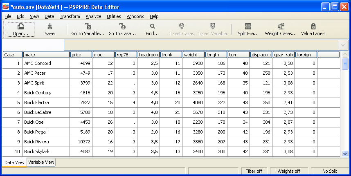Click length 222 cell
351x176 pixels.
216,102
